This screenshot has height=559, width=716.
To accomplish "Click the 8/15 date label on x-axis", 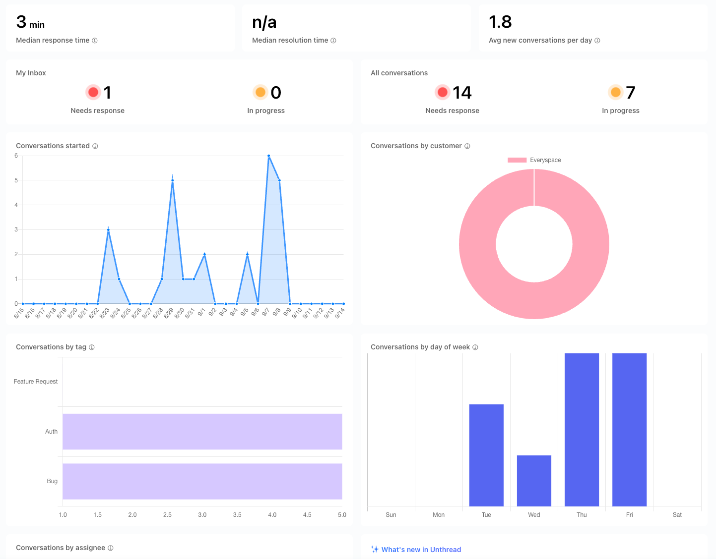I will 19,313.
